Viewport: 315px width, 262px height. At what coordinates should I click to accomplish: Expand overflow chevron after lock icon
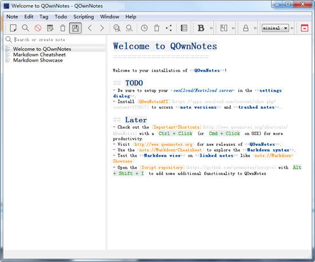click(255, 28)
